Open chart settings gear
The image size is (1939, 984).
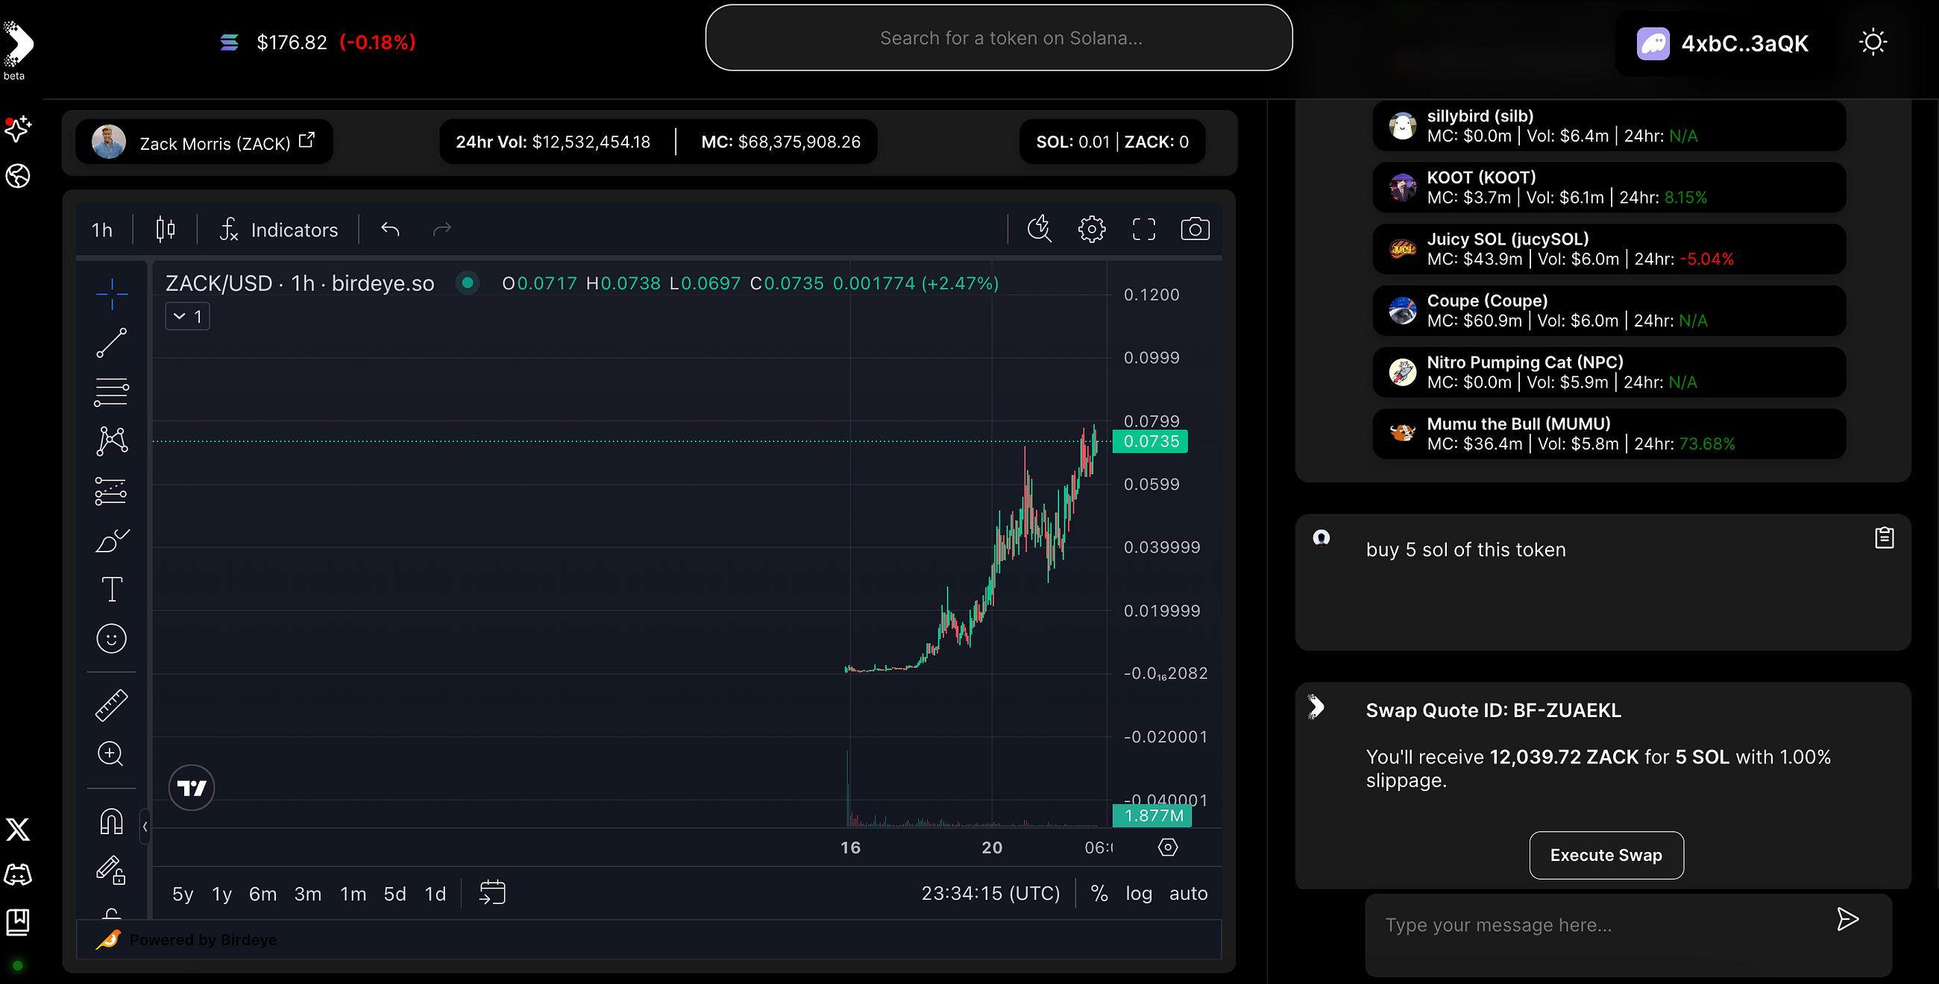pyautogui.click(x=1092, y=229)
